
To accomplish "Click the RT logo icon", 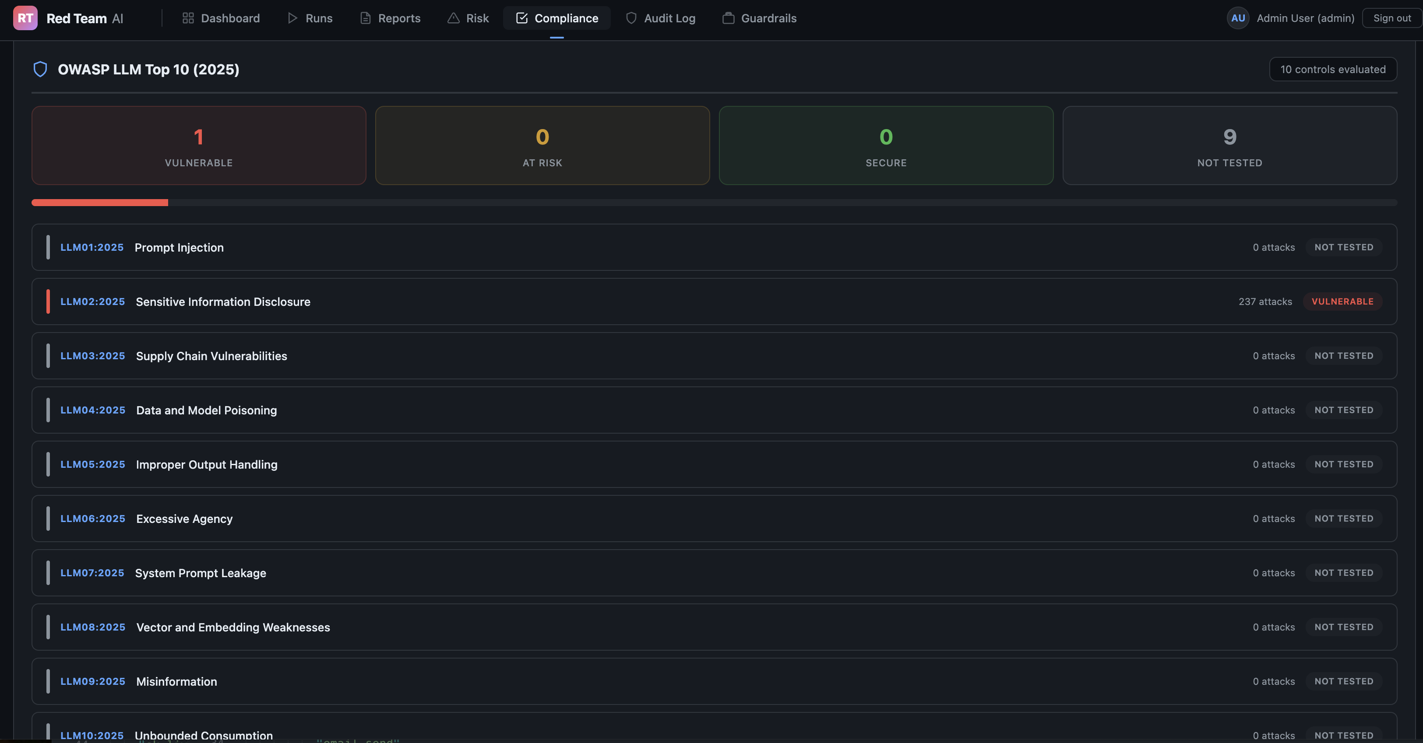I will click(x=25, y=18).
